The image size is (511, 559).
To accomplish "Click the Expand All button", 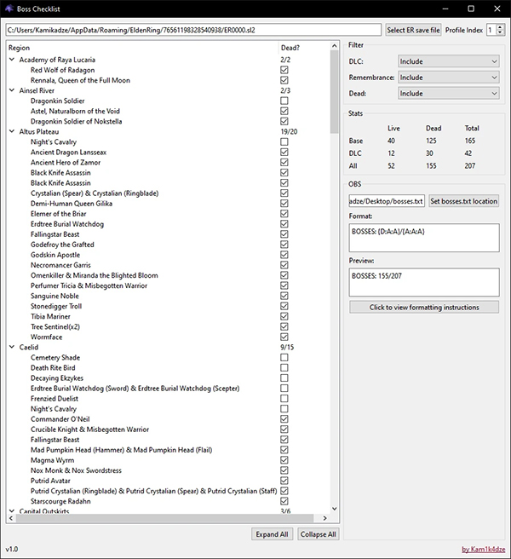I will tap(272, 534).
